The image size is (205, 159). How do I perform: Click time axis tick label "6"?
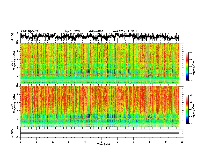(x=118, y=142)
